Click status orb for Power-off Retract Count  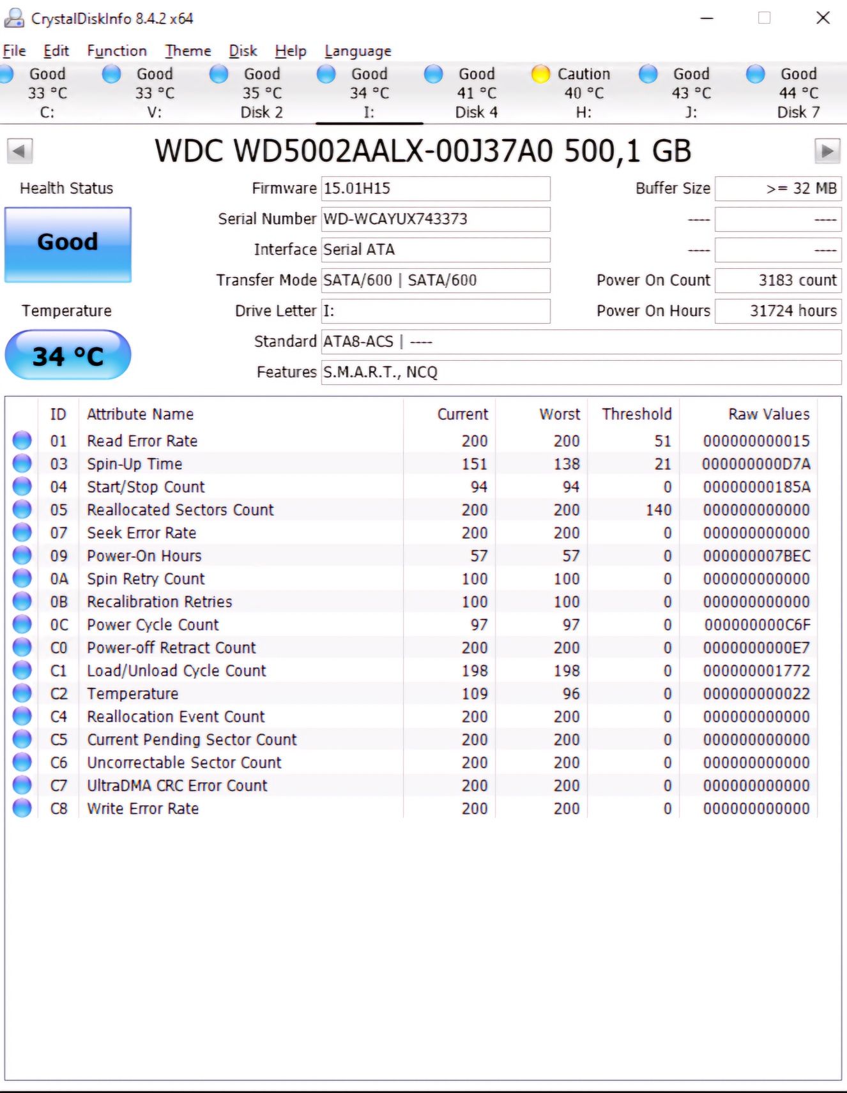click(x=22, y=647)
